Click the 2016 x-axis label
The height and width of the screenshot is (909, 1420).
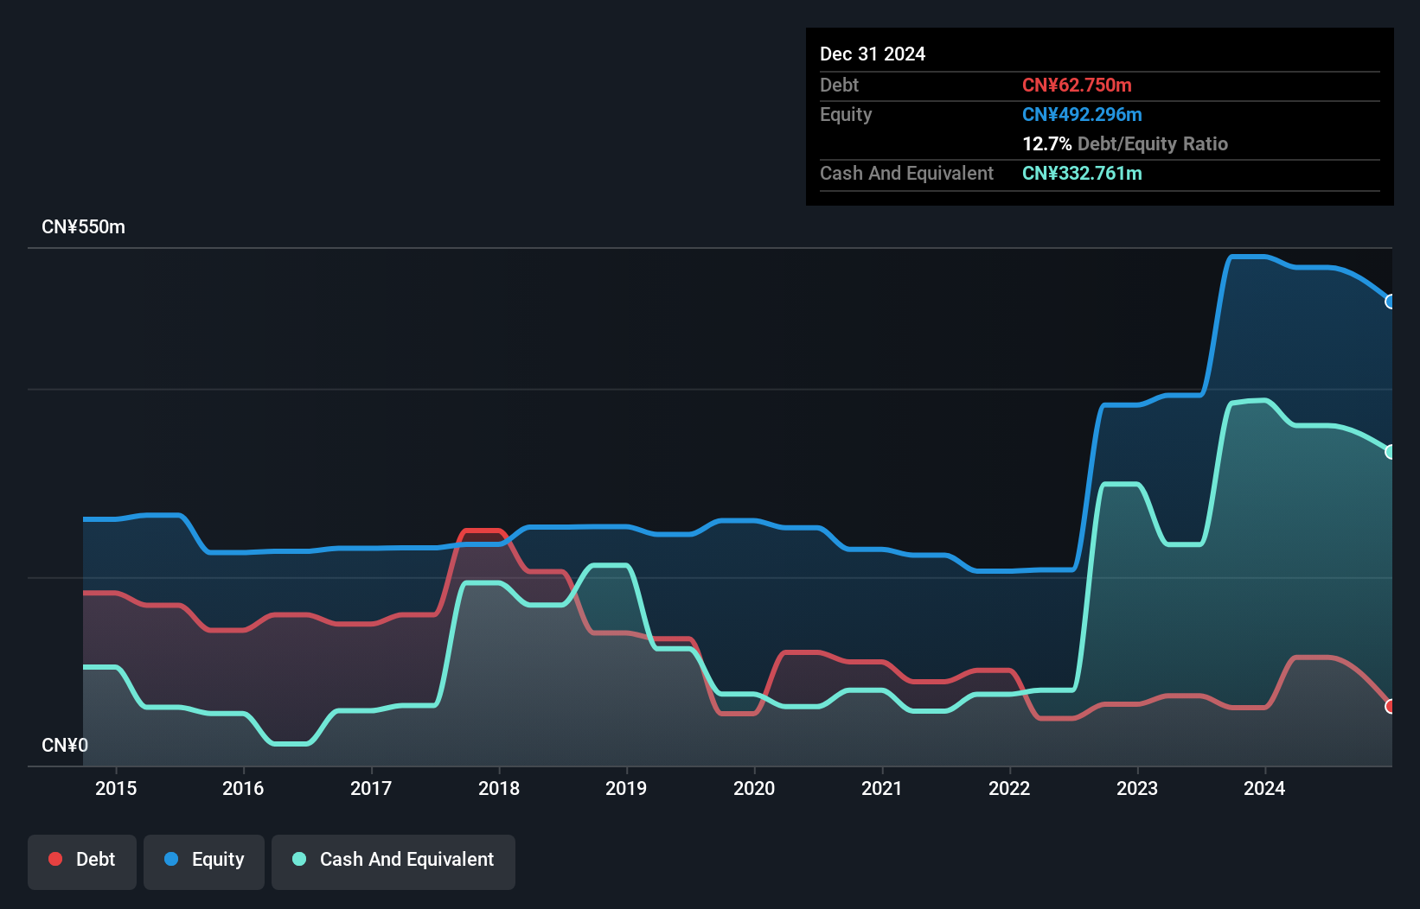[x=243, y=788]
